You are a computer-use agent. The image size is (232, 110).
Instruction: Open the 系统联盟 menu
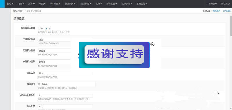[142, 4]
